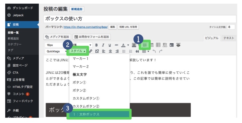Image resolution: width=242 pixels, height=123 pixels.
Task: Open text color picker arrow
Action: pyautogui.click(x=128, y=45)
